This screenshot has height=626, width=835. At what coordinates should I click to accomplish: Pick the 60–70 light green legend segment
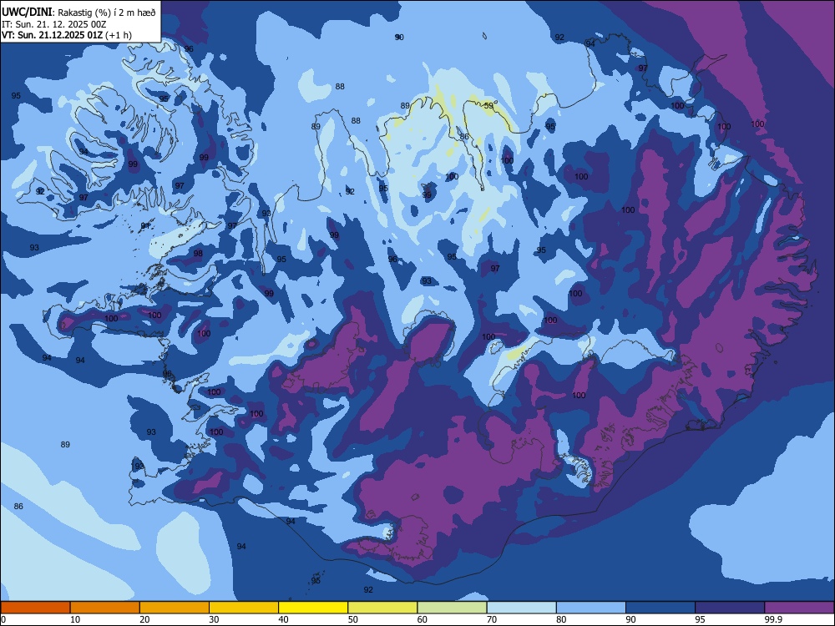point(452,608)
